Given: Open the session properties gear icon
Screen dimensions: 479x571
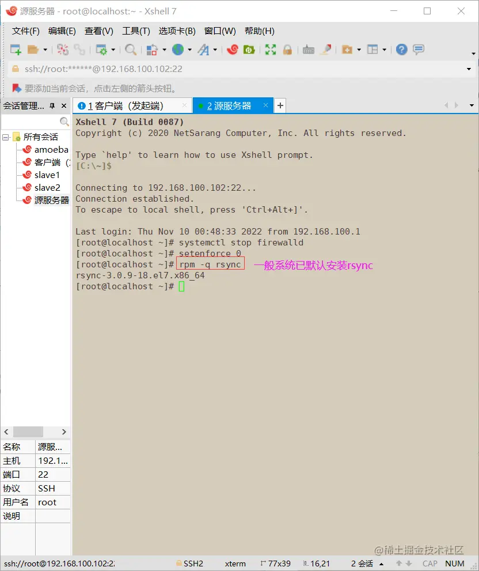Looking at the screenshot, I should [x=101, y=50].
